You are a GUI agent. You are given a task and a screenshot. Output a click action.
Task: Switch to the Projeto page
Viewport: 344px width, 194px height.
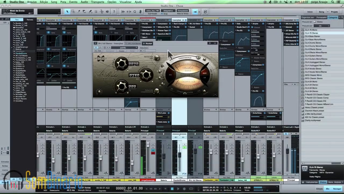(x=335, y=12)
